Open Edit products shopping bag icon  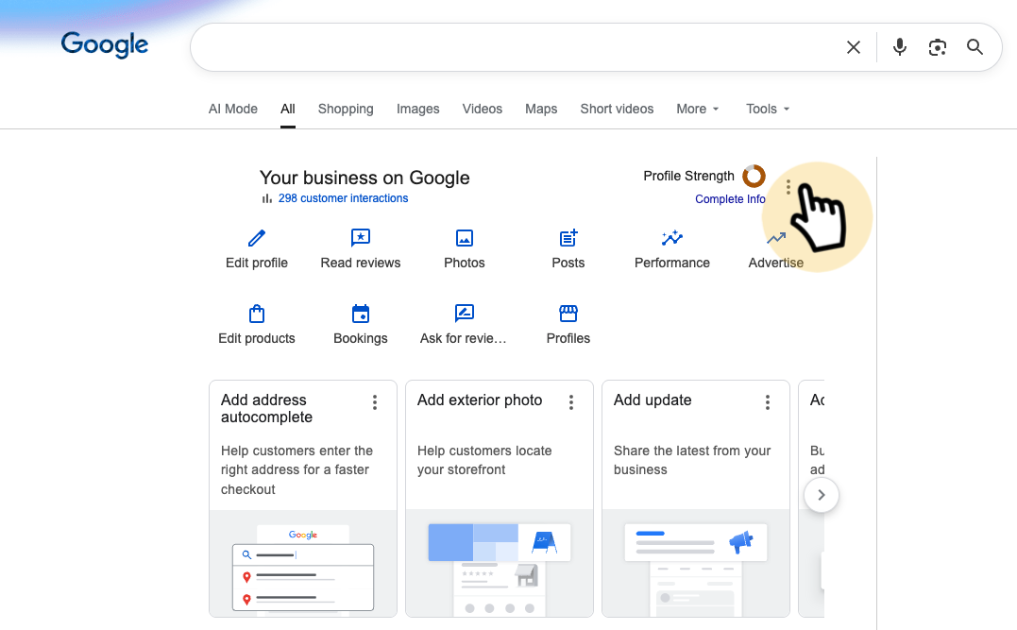click(x=257, y=314)
